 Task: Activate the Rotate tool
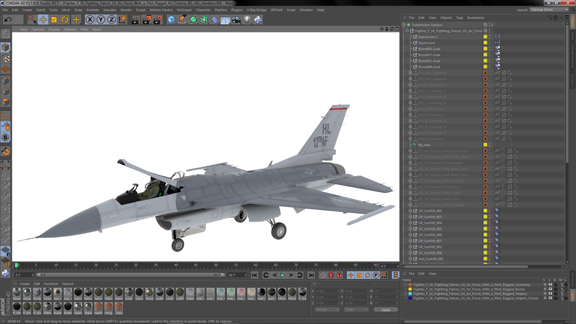(65, 20)
